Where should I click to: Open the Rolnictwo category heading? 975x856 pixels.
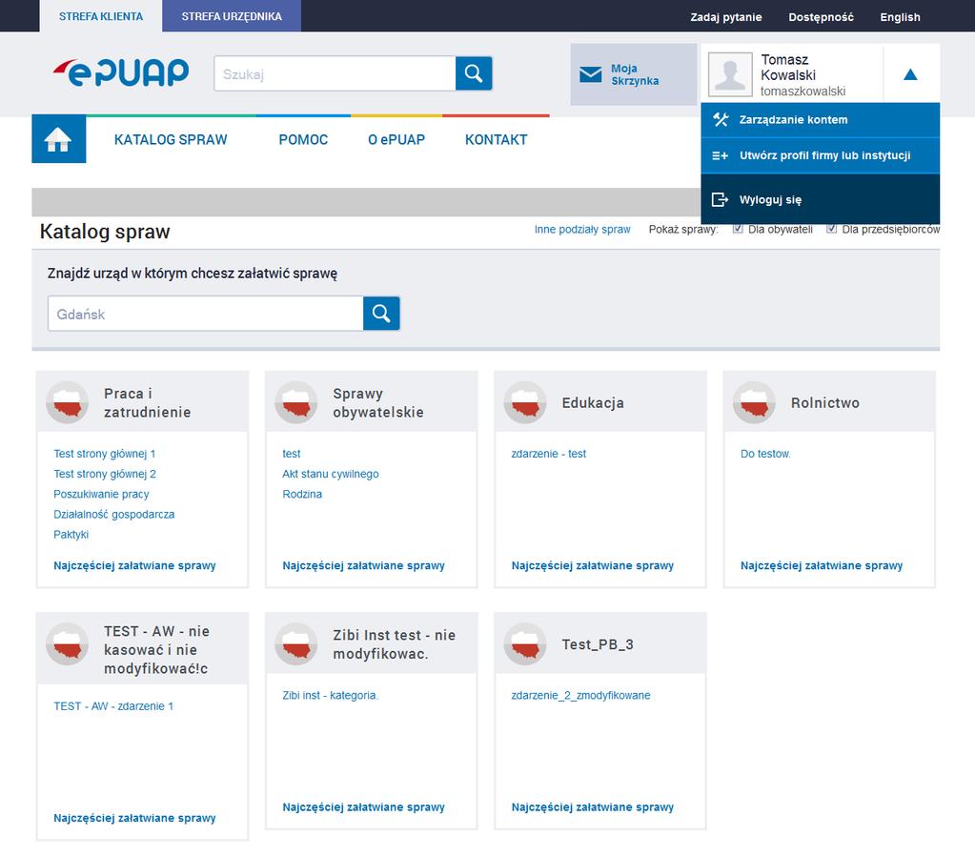[x=824, y=402]
